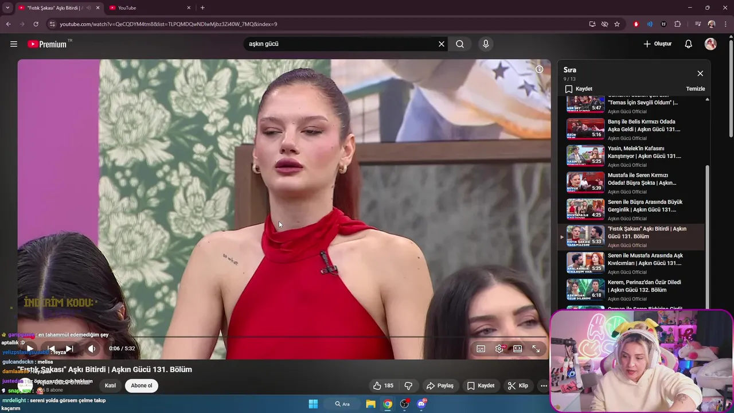Open more actions three-dot menu under video
The image size is (734, 413).
544,385
